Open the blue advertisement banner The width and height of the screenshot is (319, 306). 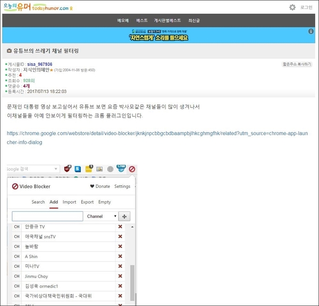click(x=158, y=35)
